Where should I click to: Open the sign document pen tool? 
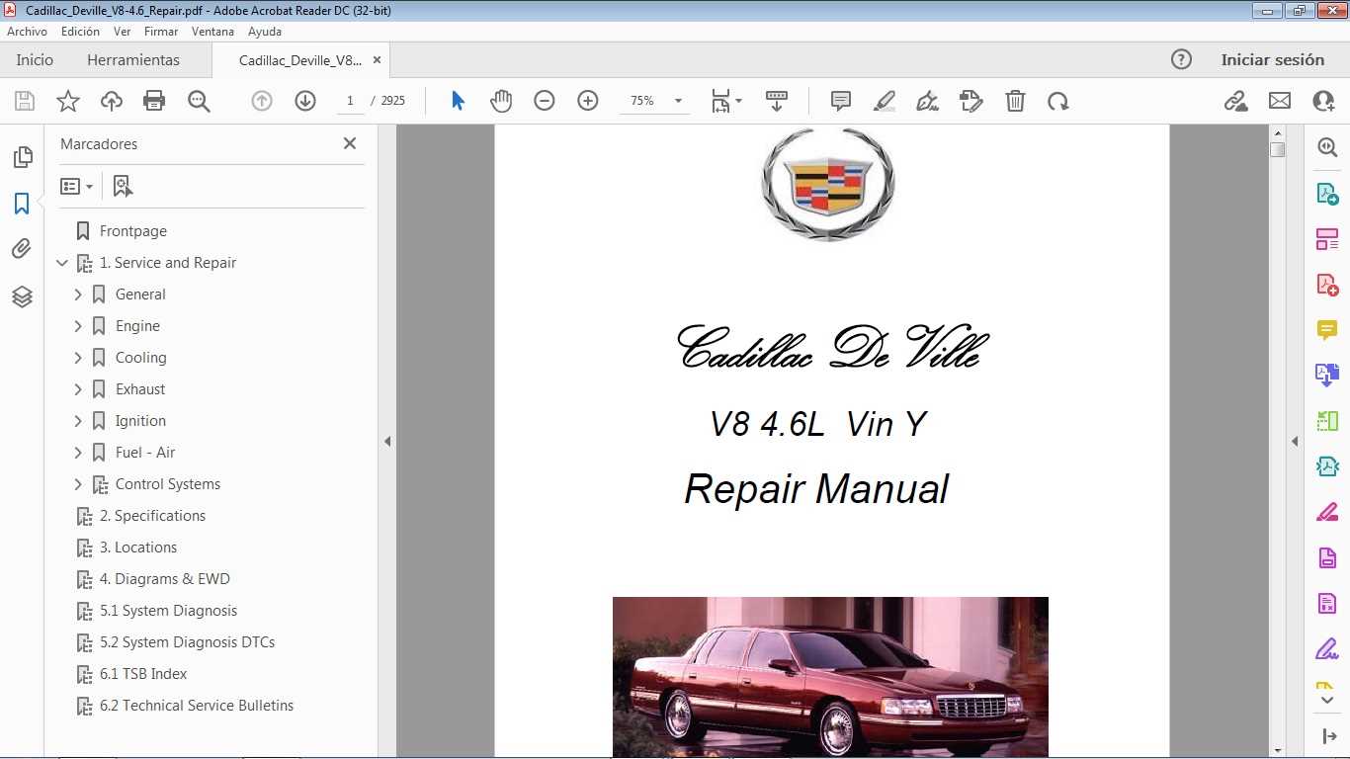tap(928, 101)
